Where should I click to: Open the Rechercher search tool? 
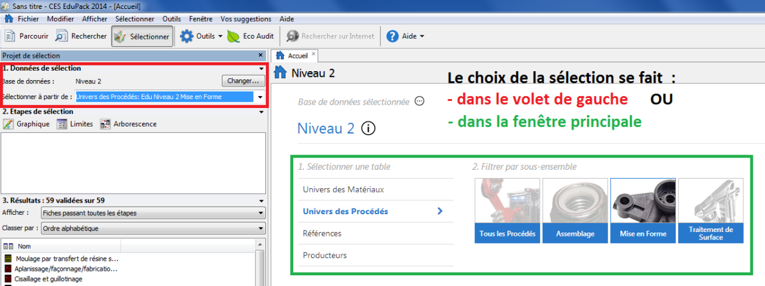tap(80, 36)
